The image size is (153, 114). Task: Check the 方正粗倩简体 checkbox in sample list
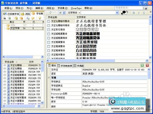tap(49, 50)
